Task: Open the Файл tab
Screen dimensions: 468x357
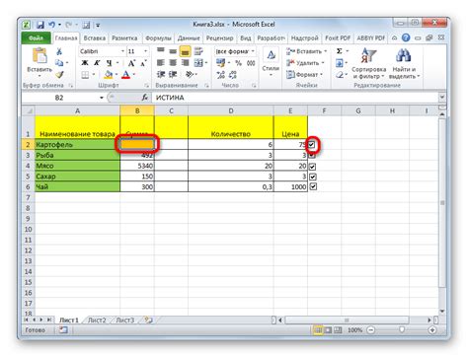Action: pyautogui.click(x=36, y=38)
